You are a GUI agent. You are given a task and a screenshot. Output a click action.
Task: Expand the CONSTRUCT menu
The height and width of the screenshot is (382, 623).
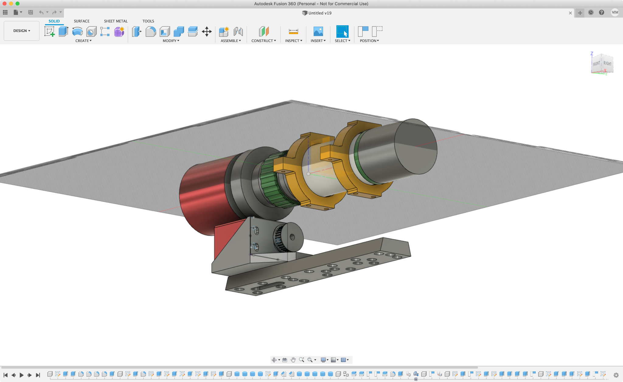tap(264, 41)
